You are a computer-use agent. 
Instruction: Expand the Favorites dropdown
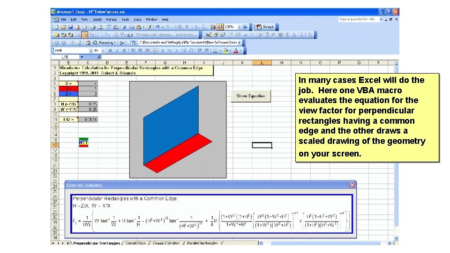[108, 43]
